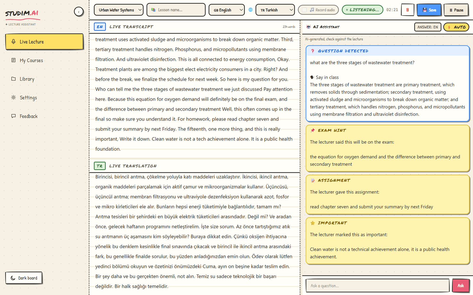
Task: Click the Settings gear icon
Action: point(13,97)
